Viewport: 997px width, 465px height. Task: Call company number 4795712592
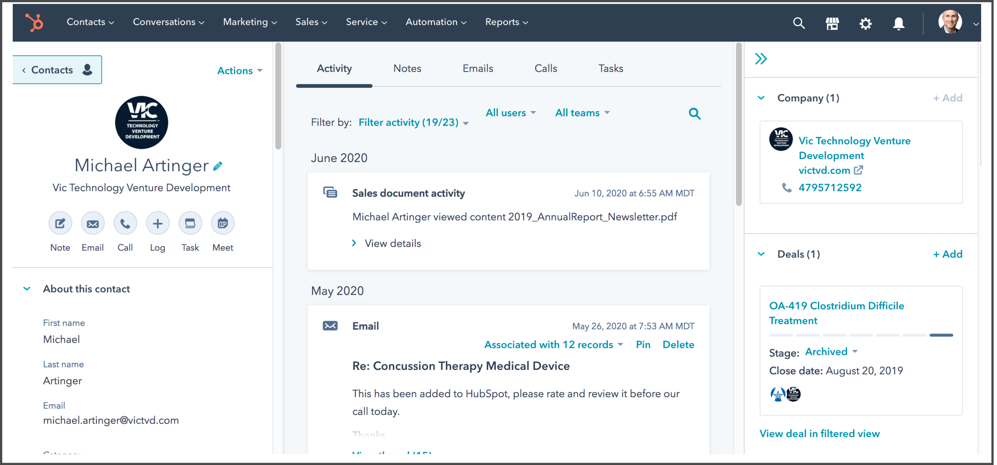(830, 188)
